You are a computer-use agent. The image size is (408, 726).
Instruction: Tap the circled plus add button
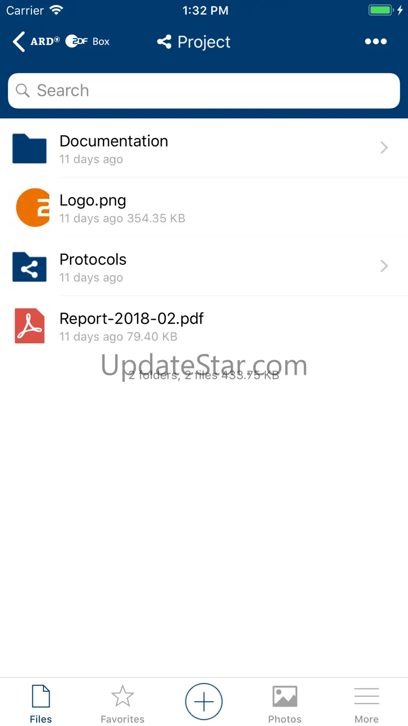click(x=204, y=701)
